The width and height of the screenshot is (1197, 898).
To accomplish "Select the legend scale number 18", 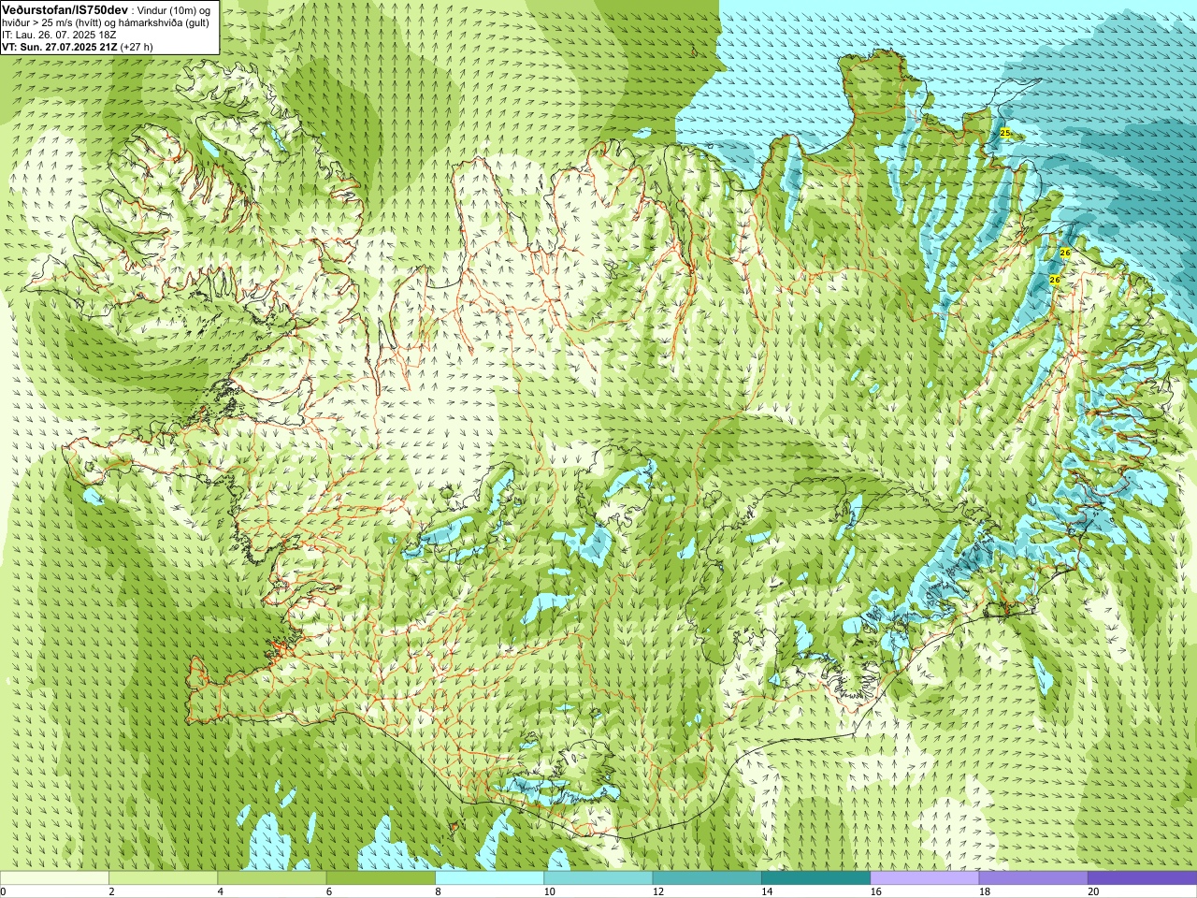I will click(985, 891).
